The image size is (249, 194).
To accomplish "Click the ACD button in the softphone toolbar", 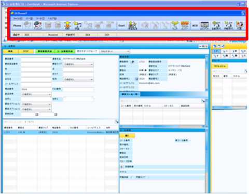I will coord(195,25).
